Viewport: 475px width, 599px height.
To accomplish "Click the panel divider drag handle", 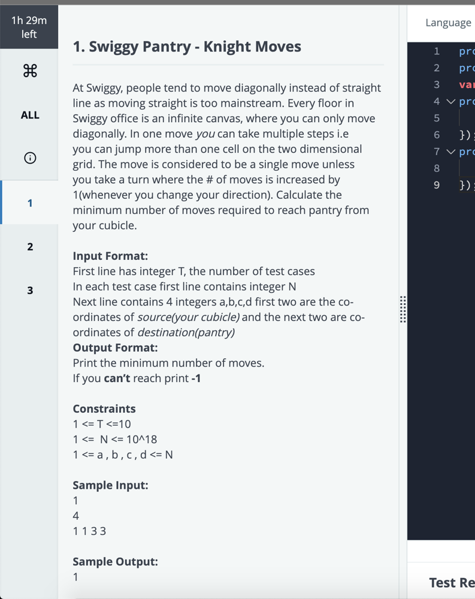I will click(403, 309).
